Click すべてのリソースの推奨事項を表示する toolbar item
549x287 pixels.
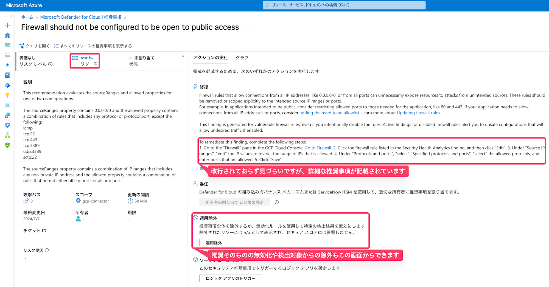pyautogui.click(x=93, y=46)
